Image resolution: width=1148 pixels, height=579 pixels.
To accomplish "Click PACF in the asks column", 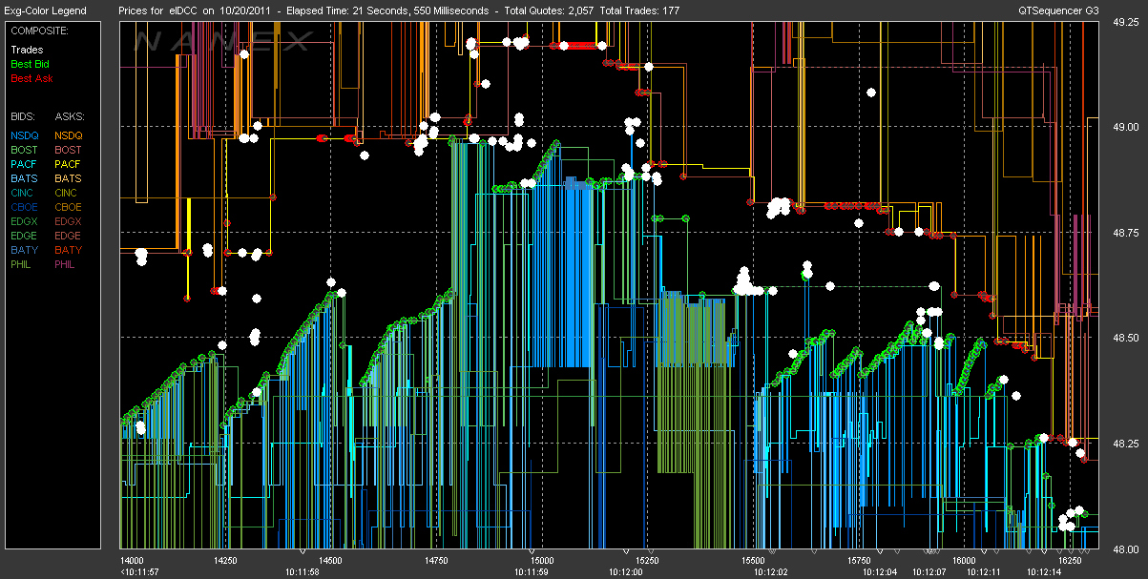I will click(69, 164).
